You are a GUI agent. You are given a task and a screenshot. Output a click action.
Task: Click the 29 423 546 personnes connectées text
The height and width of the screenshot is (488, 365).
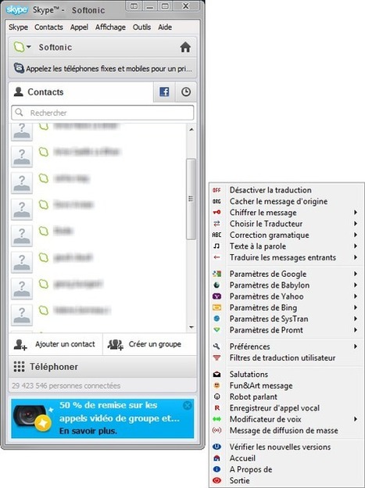tap(66, 386)
